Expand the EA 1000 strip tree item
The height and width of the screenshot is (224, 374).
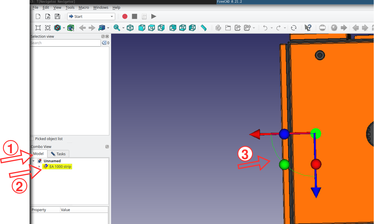pyautogui.click(x=39, y=167)
